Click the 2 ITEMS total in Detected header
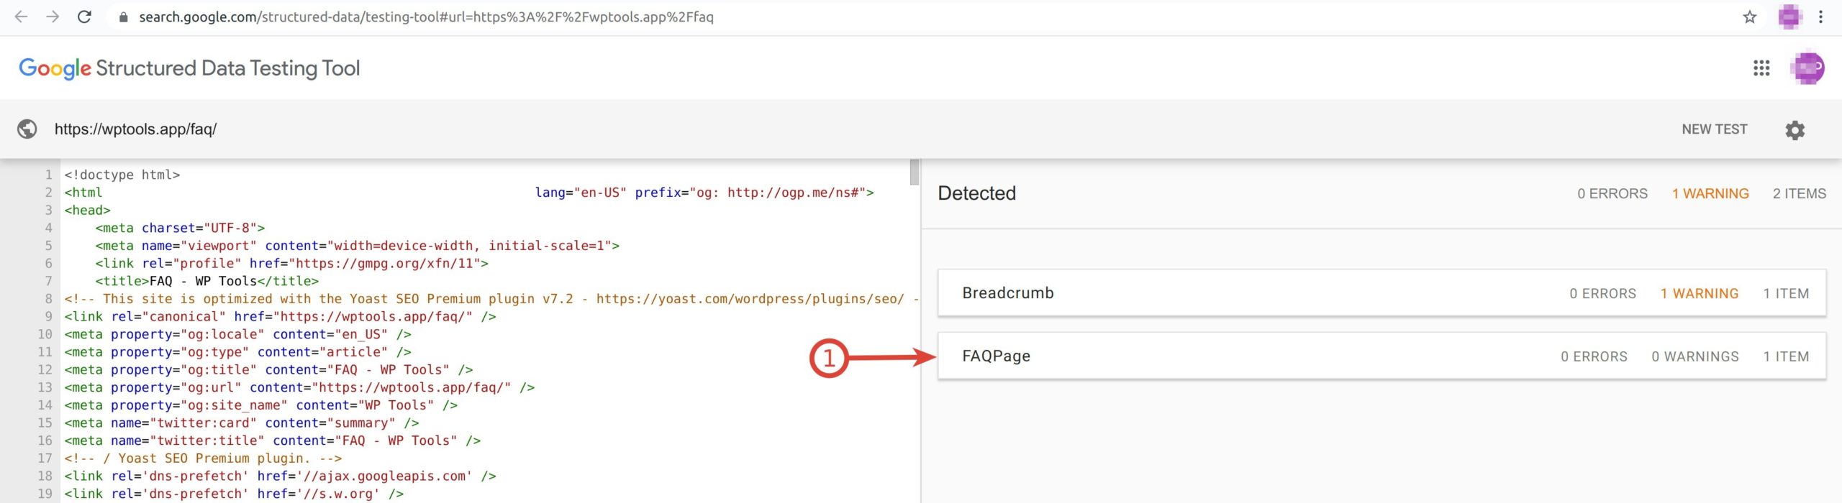1842x503 pixels. pos(1800,193)
